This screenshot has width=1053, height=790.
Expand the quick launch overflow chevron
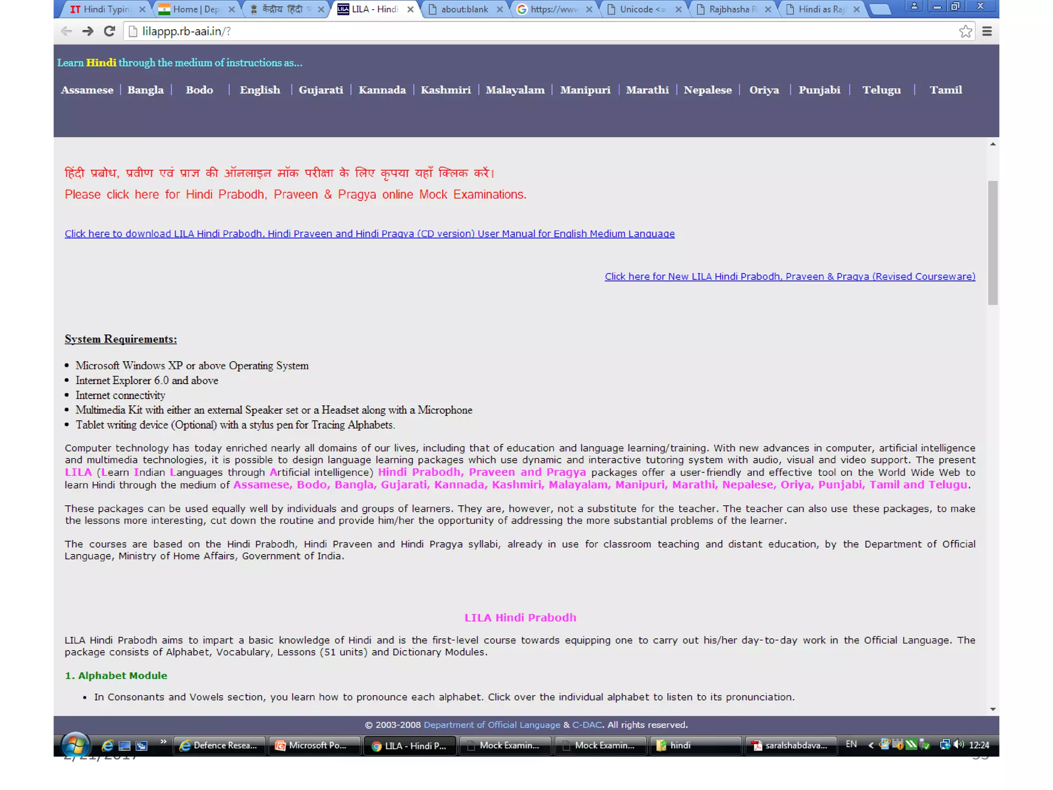click(163, 742)
